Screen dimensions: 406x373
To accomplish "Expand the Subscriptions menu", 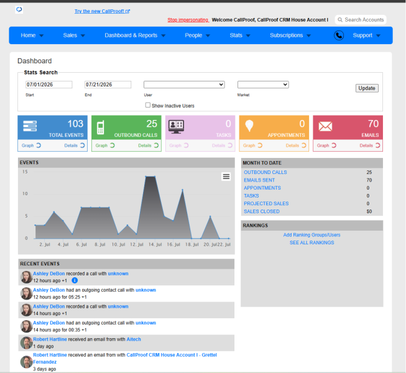I will click(290, 35).
